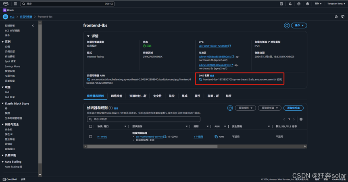The width and height of the screenshot is (348, 182).
Task: Select the HTTP:80 listener checkbox
Action: click(x=91, y=136)
